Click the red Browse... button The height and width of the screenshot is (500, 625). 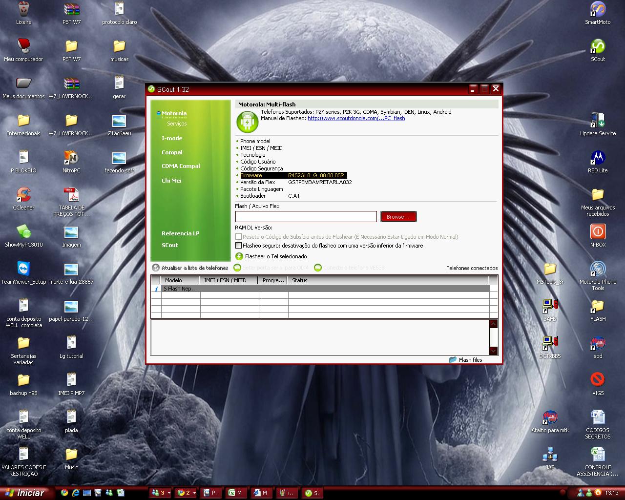tap(398, 217)
